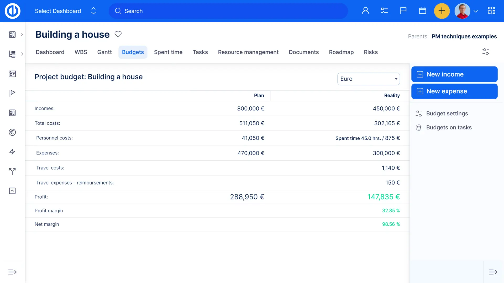Open the nine-dot apps grid menu
Viewport: 504px width, 283px height.
(491, 11)
